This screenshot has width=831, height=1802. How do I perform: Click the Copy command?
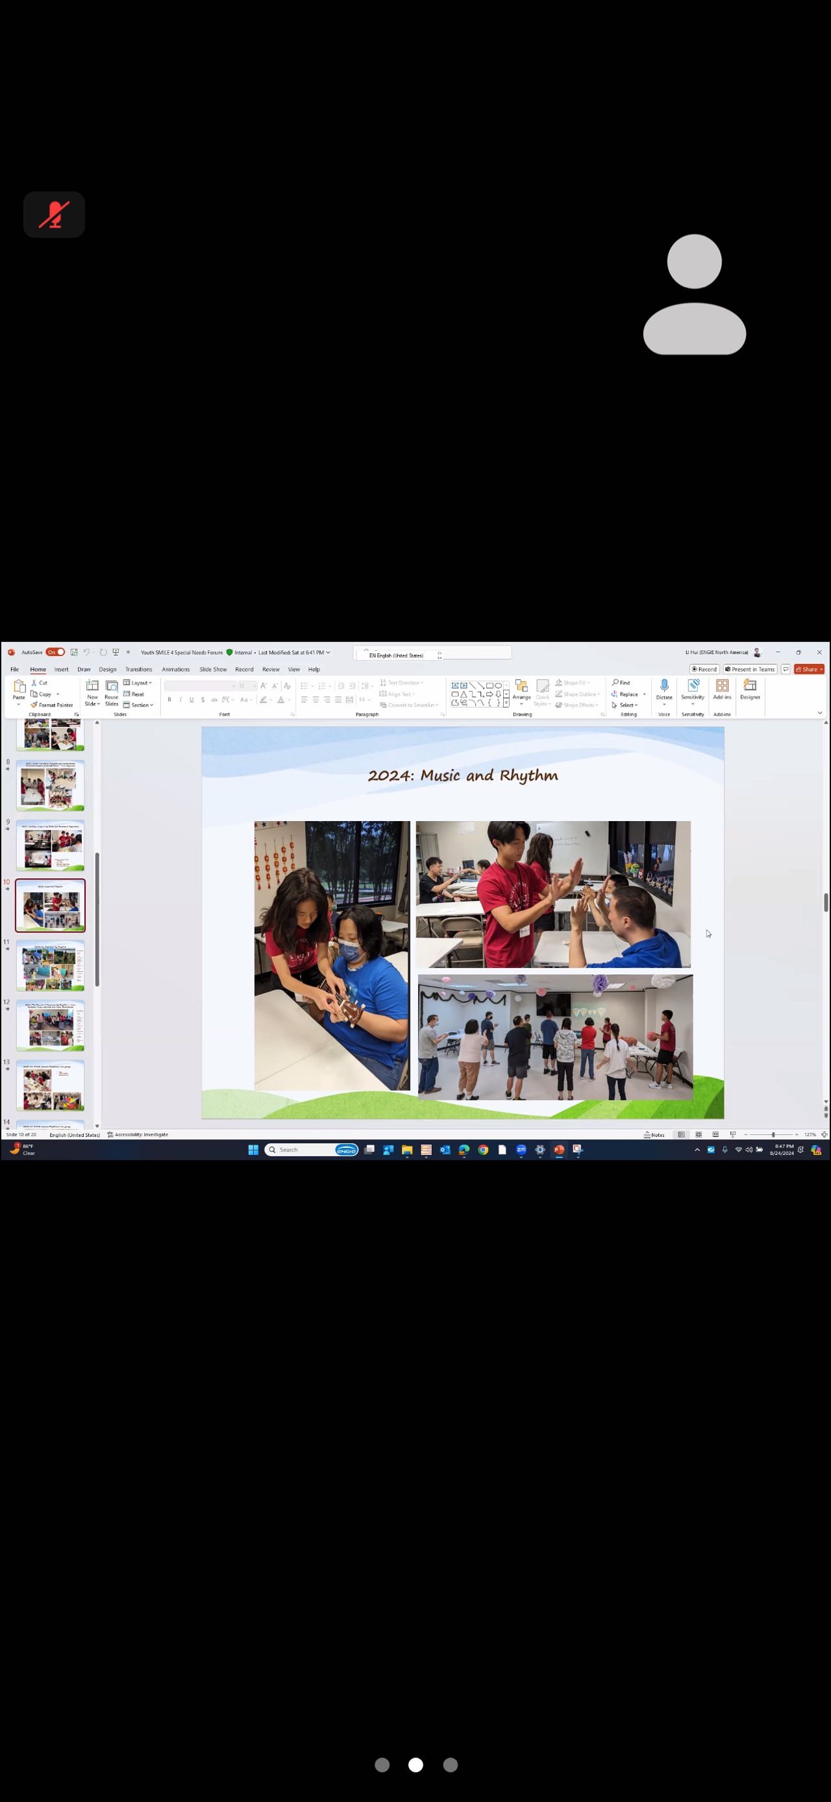pos(42,694)
